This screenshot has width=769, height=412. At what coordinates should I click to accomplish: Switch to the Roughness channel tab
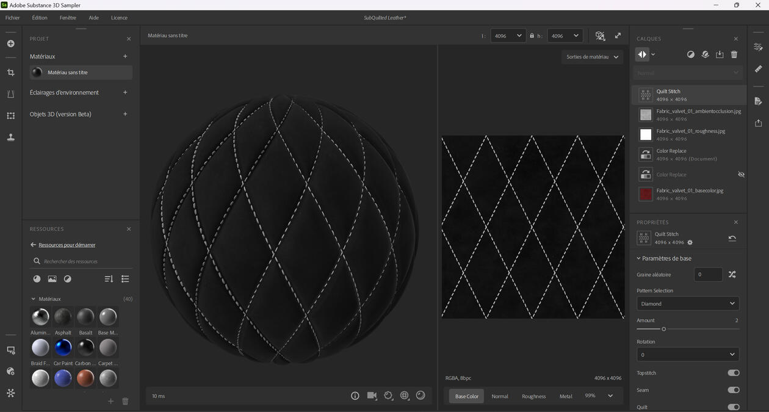click(x=533, y=396)
